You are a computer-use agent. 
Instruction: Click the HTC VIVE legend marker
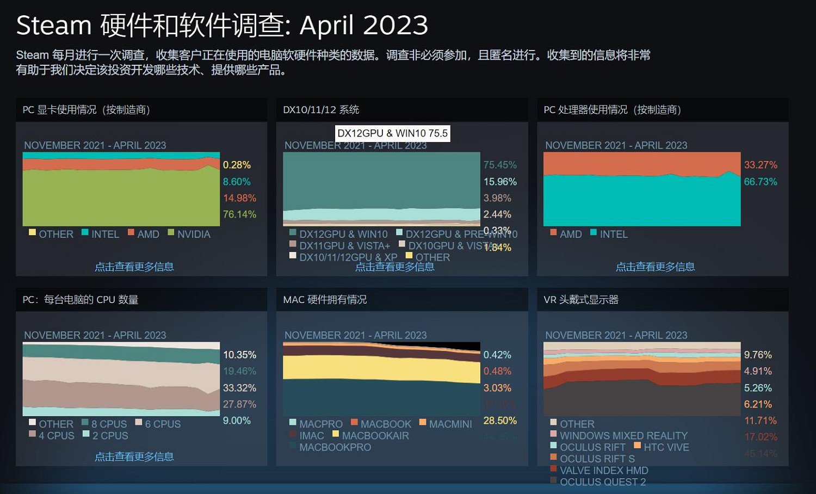coord(636,446)
